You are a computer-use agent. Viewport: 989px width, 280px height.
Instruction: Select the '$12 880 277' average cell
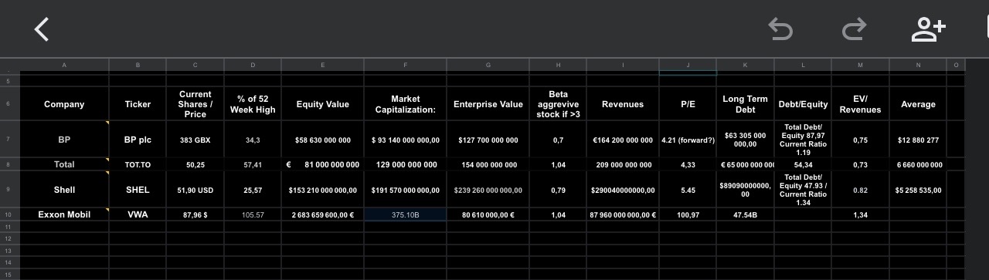pyautogui.click(x=918, y=140)
